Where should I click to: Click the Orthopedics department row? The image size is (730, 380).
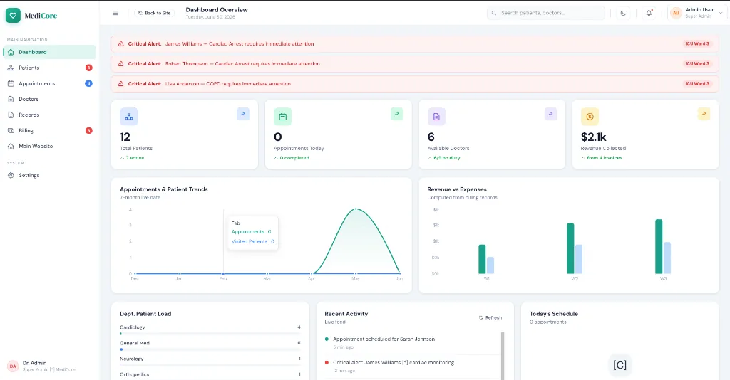[x=210, y=374]
